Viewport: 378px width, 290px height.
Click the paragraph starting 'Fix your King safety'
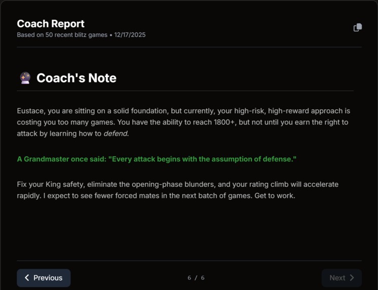click(x=178, y=190)
